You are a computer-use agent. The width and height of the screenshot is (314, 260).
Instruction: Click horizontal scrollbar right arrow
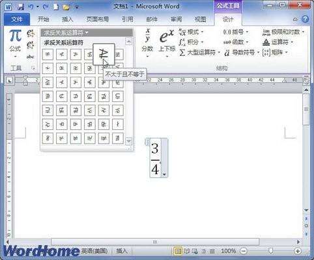click(298, 242)
